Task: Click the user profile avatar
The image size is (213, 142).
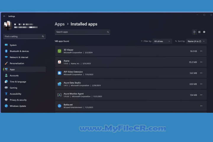Action: 8,25
